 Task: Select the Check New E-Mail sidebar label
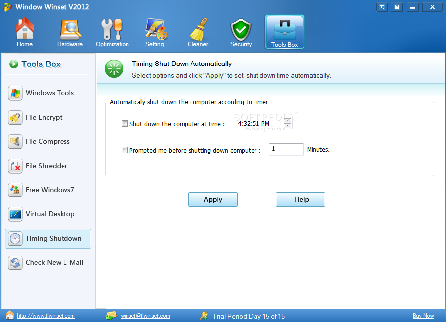(x=55, y=262)
